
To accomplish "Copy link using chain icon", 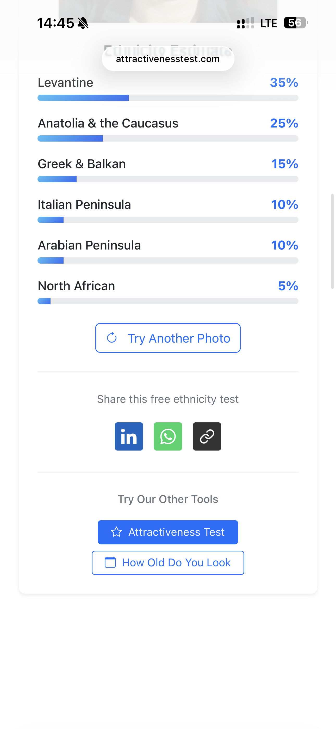I will (x=207, y=436).
